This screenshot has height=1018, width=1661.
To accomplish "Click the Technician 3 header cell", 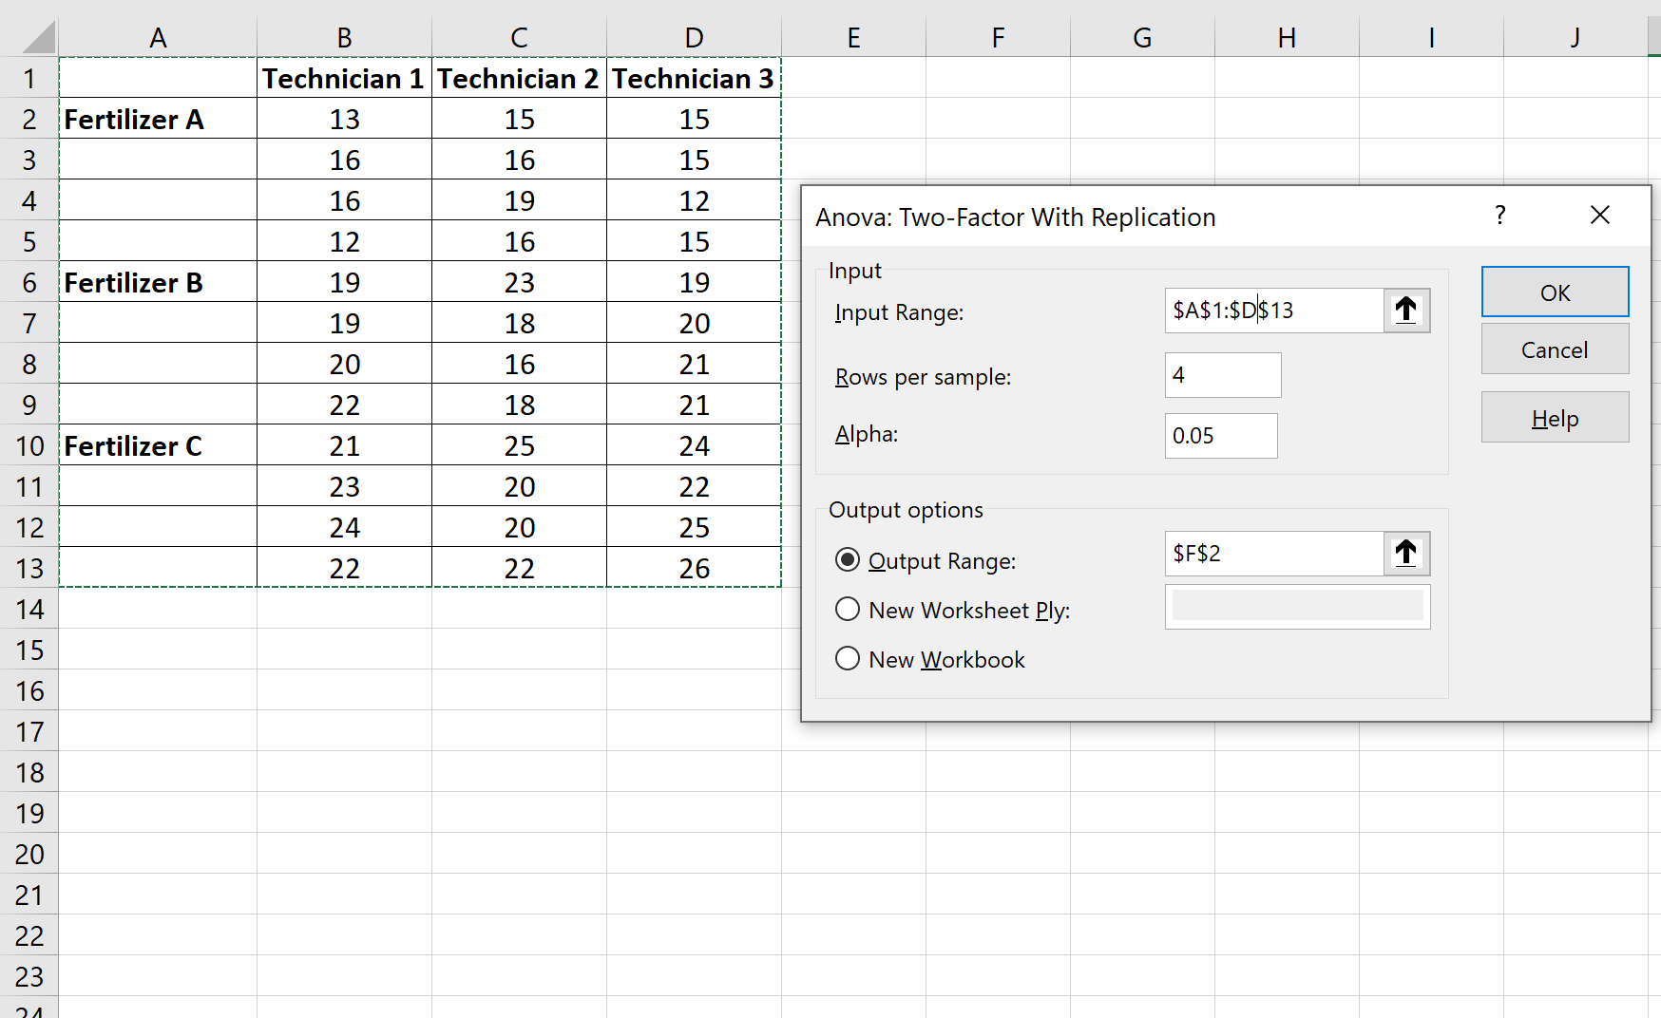I will point(694,78).
